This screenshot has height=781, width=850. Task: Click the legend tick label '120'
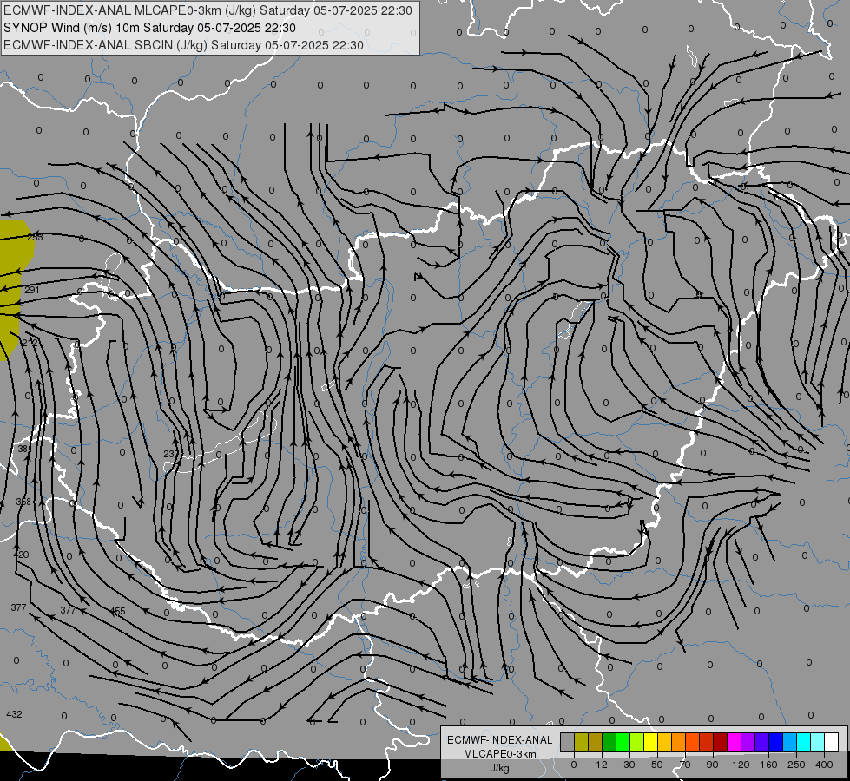[741, 765]
